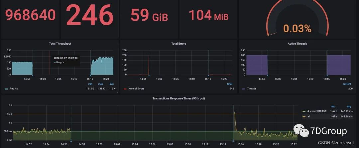Click the Active Threads annotation marker near 14:56
Image resolution: width=359 pixels, height=148 pixels.
pos(267,75)
